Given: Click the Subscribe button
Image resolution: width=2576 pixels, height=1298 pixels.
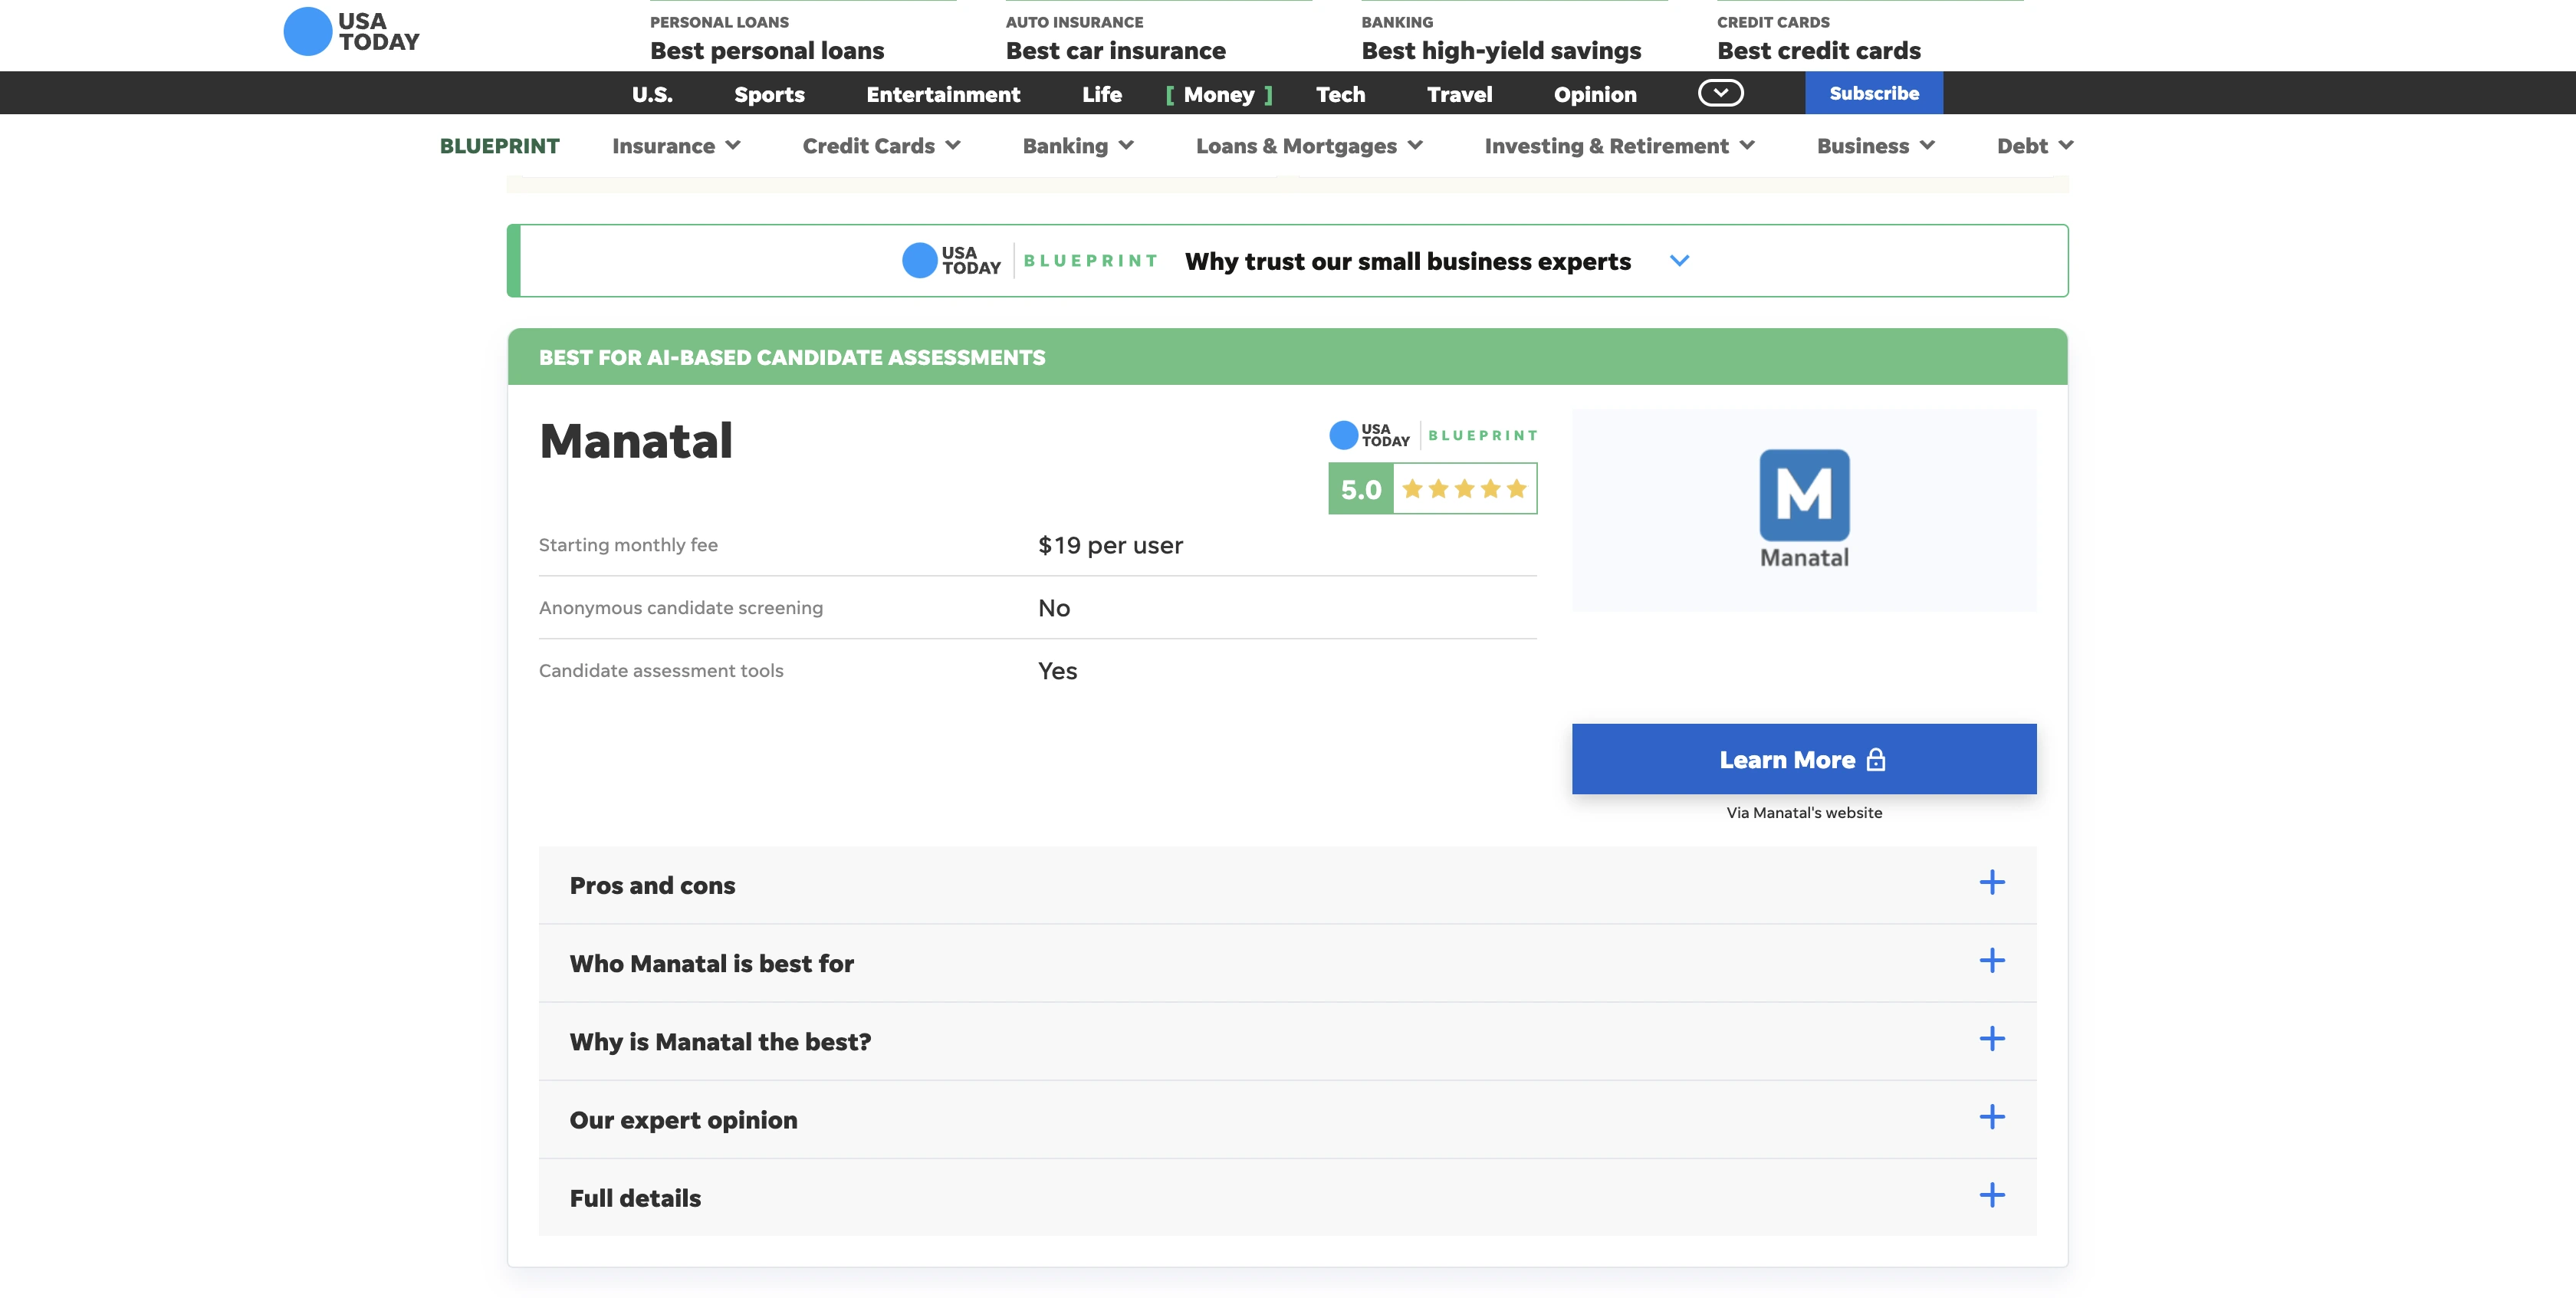Looking at the screenshot, I should tap(1873, 93).
